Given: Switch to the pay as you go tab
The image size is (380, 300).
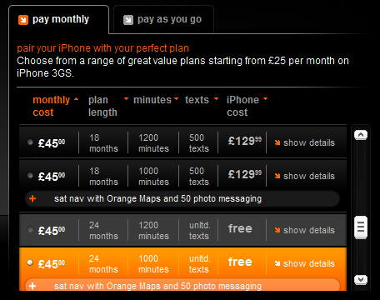Looking at the screenshot, I should point(163,19).
